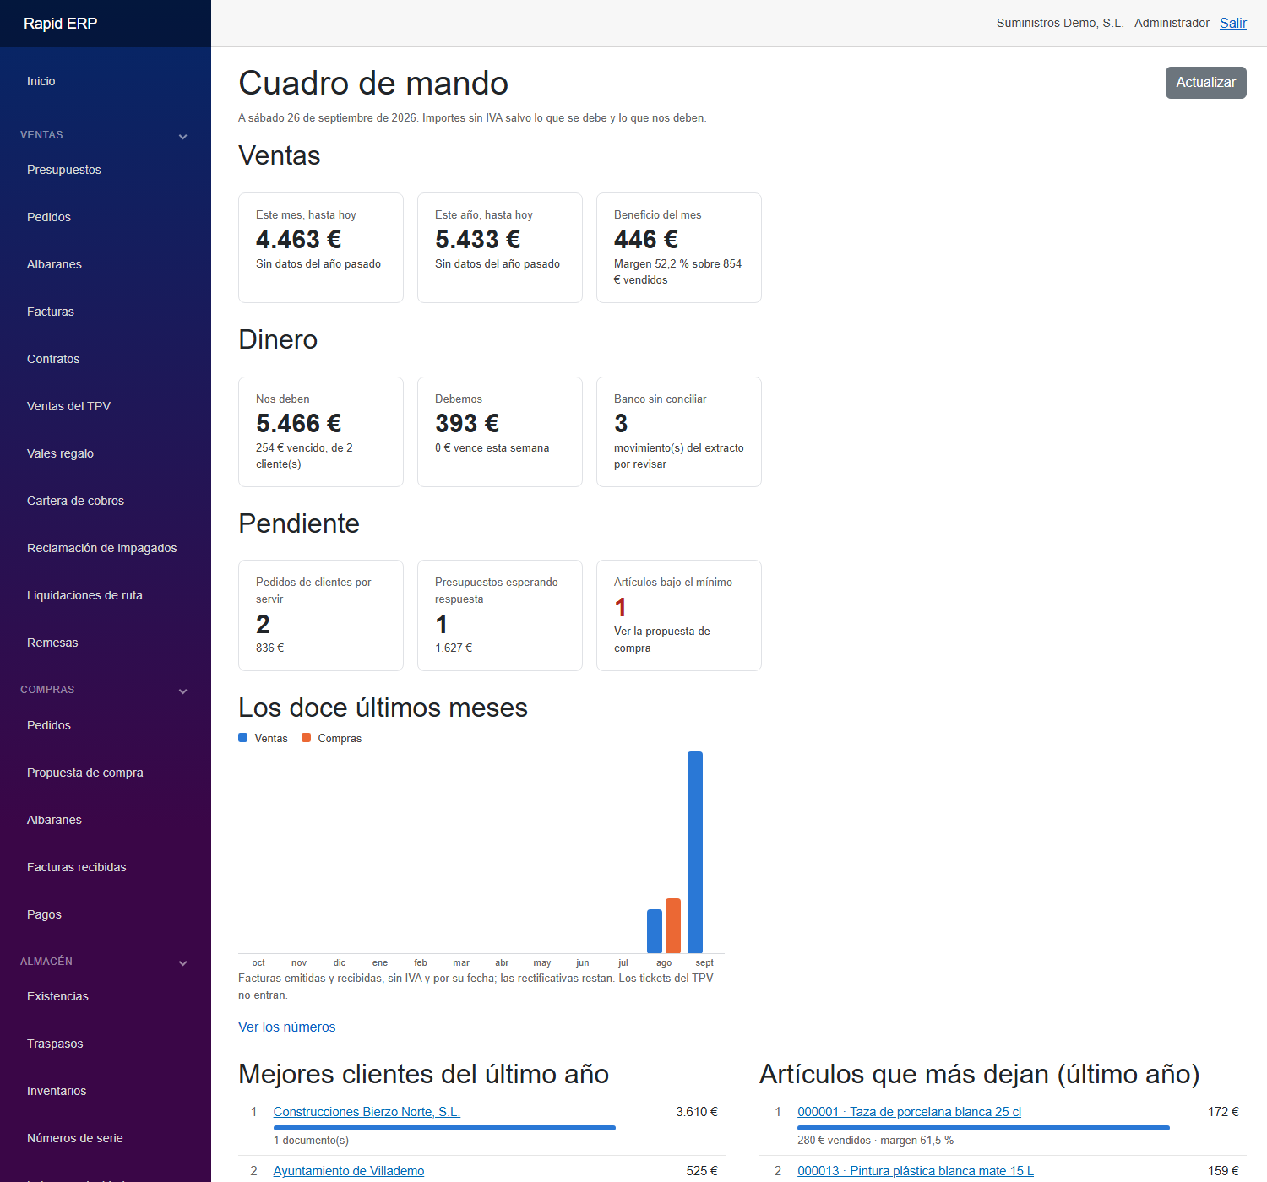
Task: Click the Actualizar button
Action: [1206, 83]
